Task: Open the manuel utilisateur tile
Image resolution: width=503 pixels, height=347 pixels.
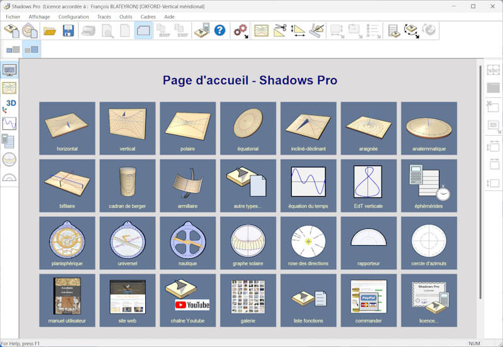Action: (67, 300)
